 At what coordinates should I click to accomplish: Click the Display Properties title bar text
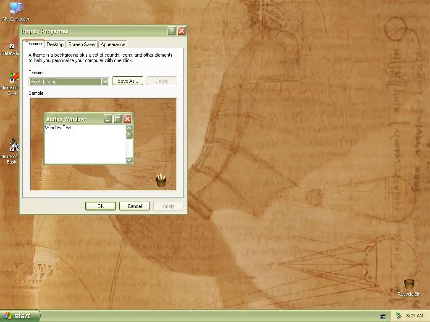pyautogui.click(x=45, y=31)
